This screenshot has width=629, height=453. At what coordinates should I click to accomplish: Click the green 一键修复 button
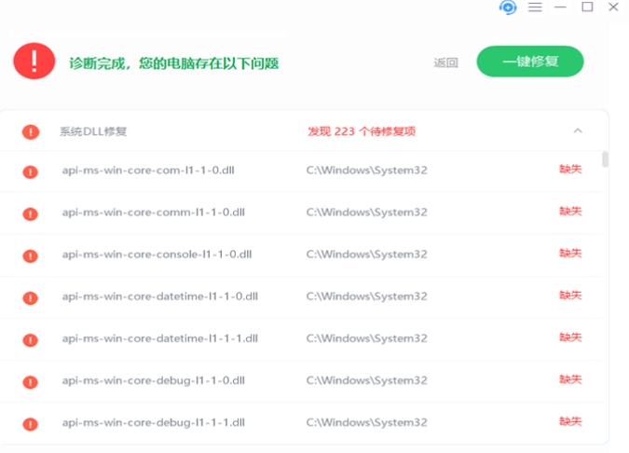[530, 62]
